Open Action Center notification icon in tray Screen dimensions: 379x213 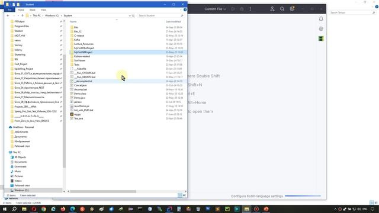[x=372, y=209]
